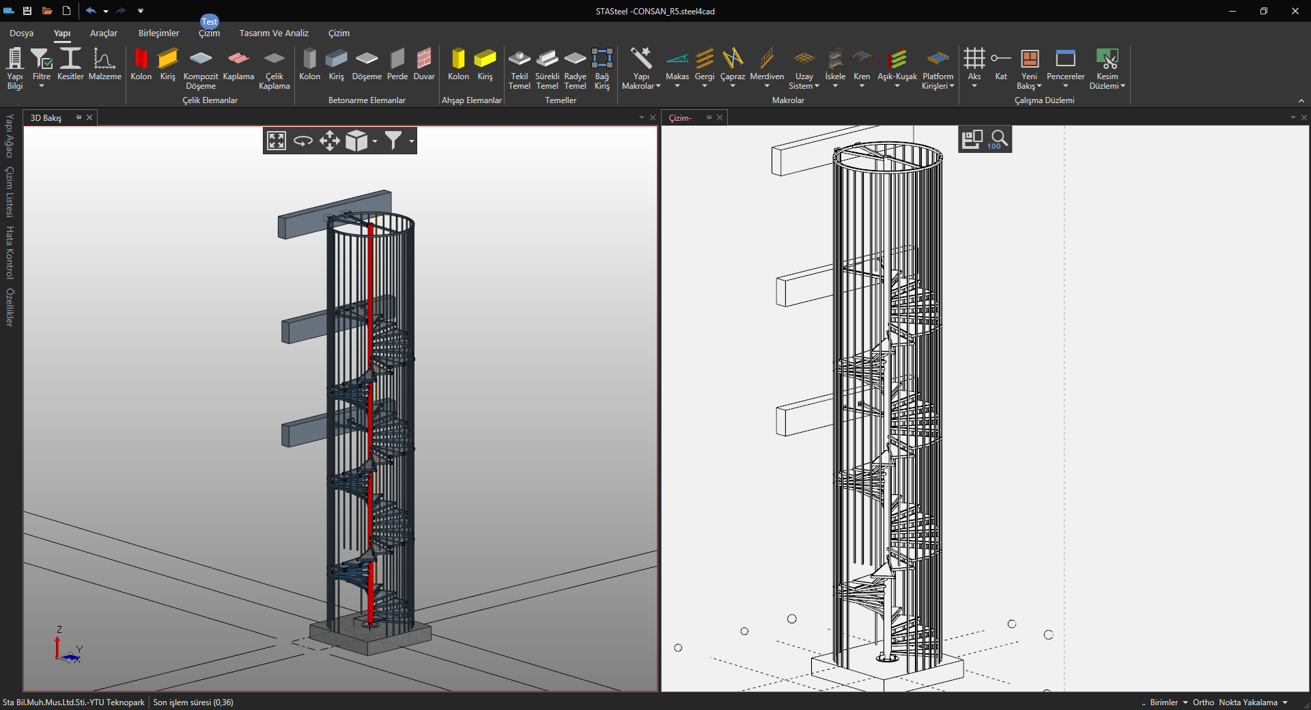Collapse the ribbon with the chevron
Image resolution: width=1311 pixels, height=710 pixels.
coord(1301,101)
